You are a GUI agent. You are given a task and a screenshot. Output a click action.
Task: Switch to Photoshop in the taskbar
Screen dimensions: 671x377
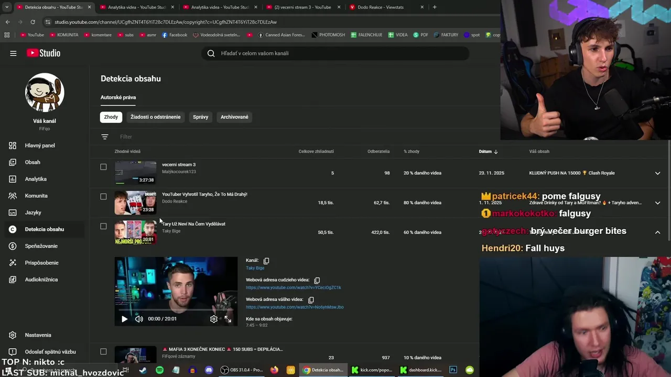[x=453, y=370]
